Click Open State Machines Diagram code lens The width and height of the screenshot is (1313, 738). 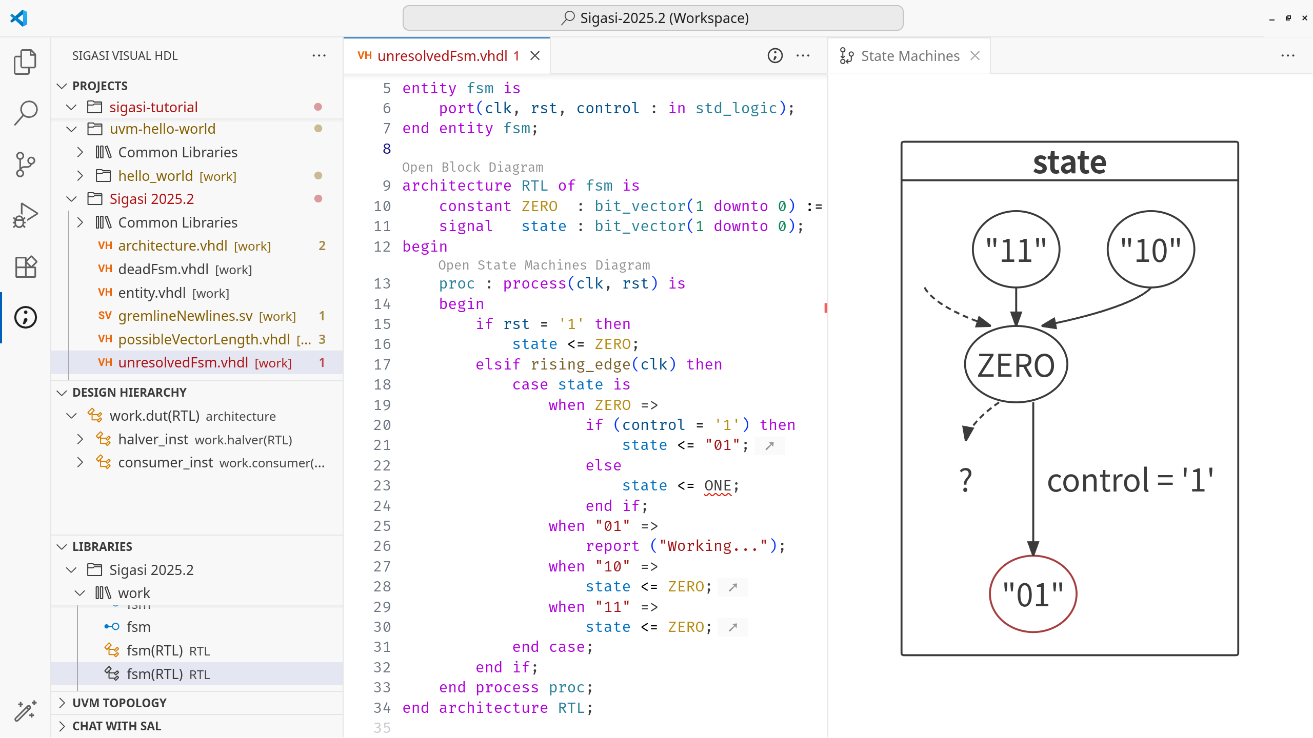(544, 265)
